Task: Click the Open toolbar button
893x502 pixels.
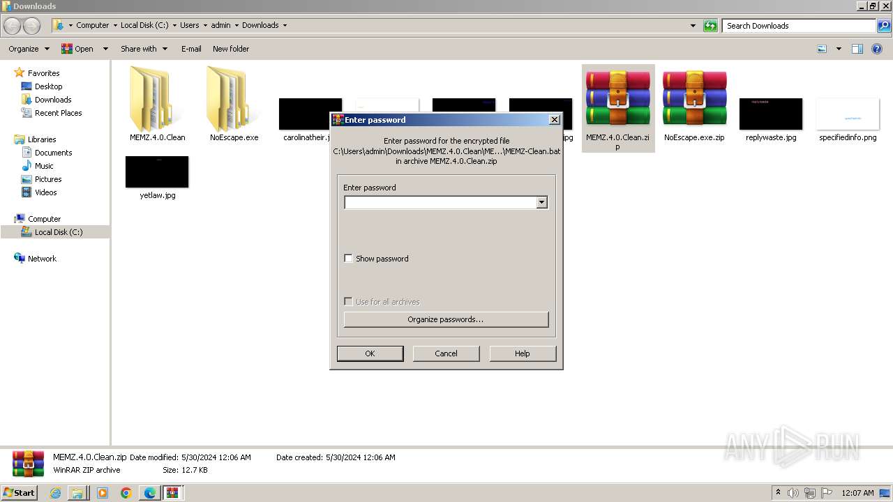Action: [x=77, y=49]
